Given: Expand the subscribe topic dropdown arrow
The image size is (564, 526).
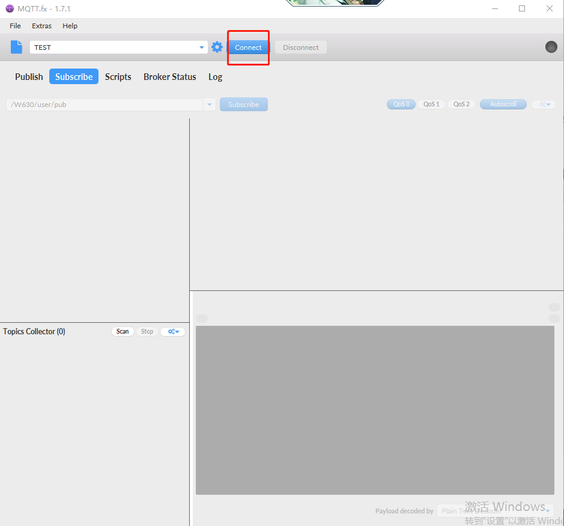Looking at the screenshot, I should [210, 105].
